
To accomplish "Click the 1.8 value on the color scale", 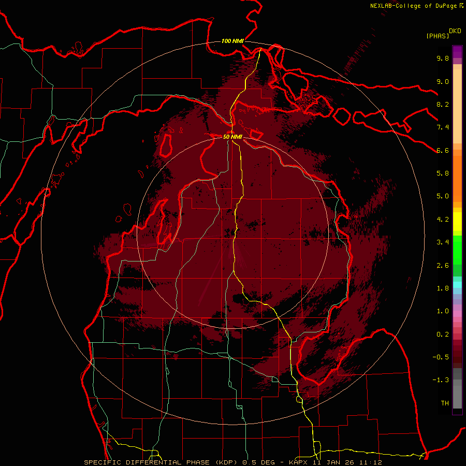I will coord(443,288).
